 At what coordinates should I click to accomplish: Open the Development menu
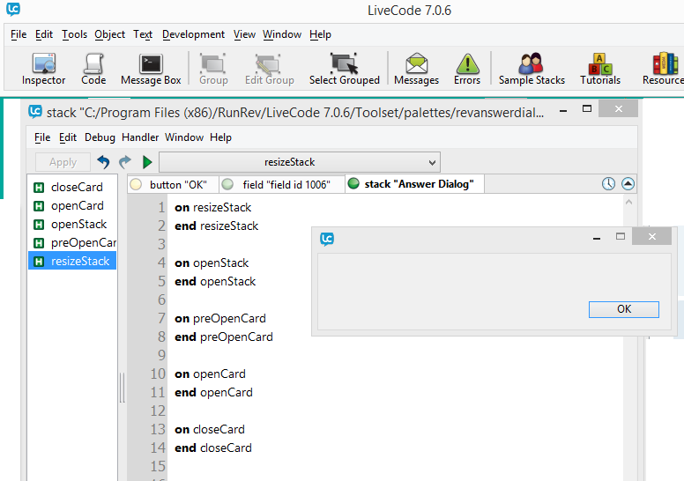pyautogui.click(x=193, y=34)
